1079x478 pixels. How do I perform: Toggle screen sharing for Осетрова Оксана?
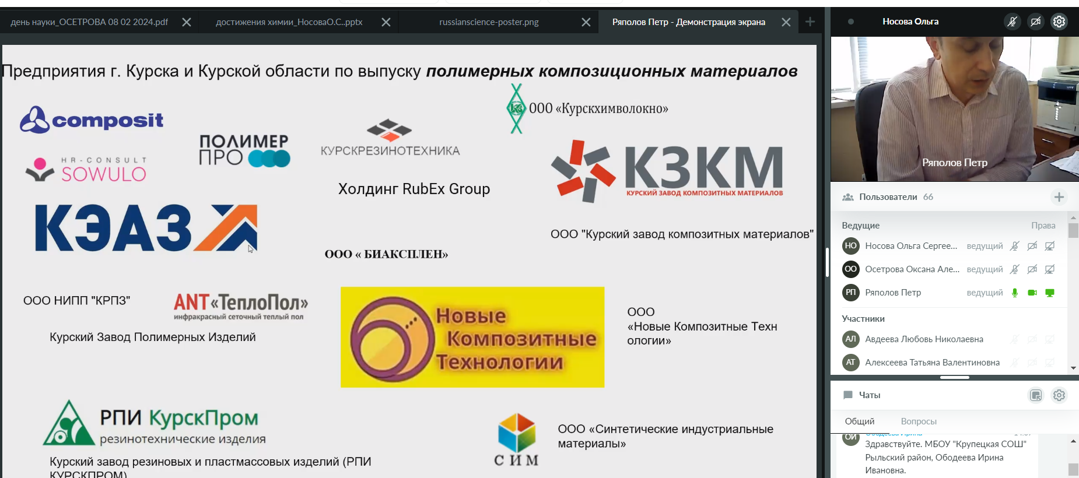[1050, 269]
